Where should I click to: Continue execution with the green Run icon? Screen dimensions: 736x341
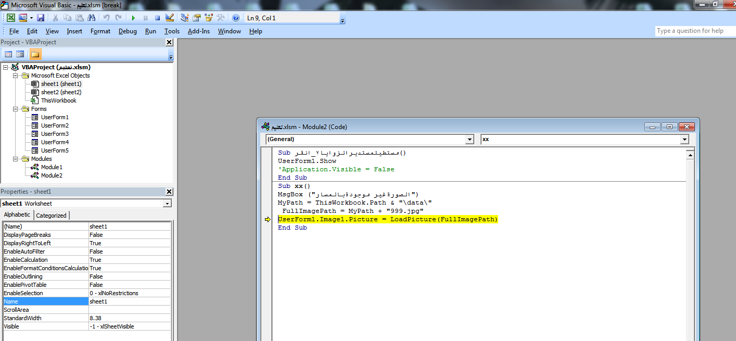[133, 18]
